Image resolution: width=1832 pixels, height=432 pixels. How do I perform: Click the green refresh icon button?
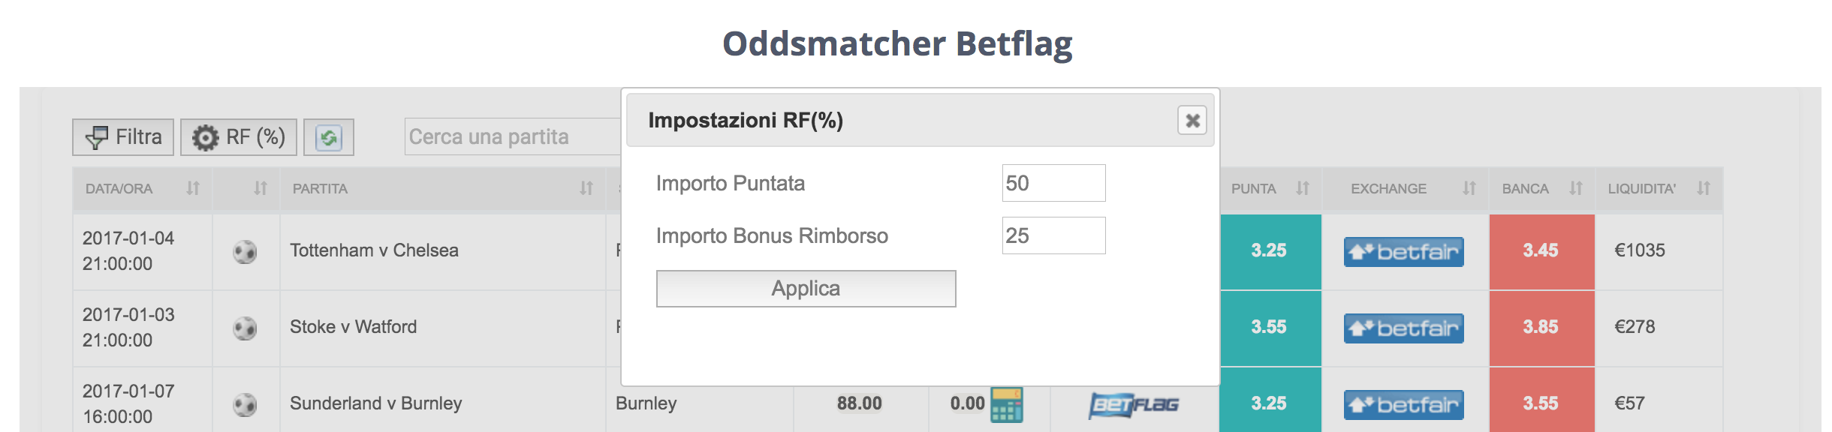(x=328, y=137)
